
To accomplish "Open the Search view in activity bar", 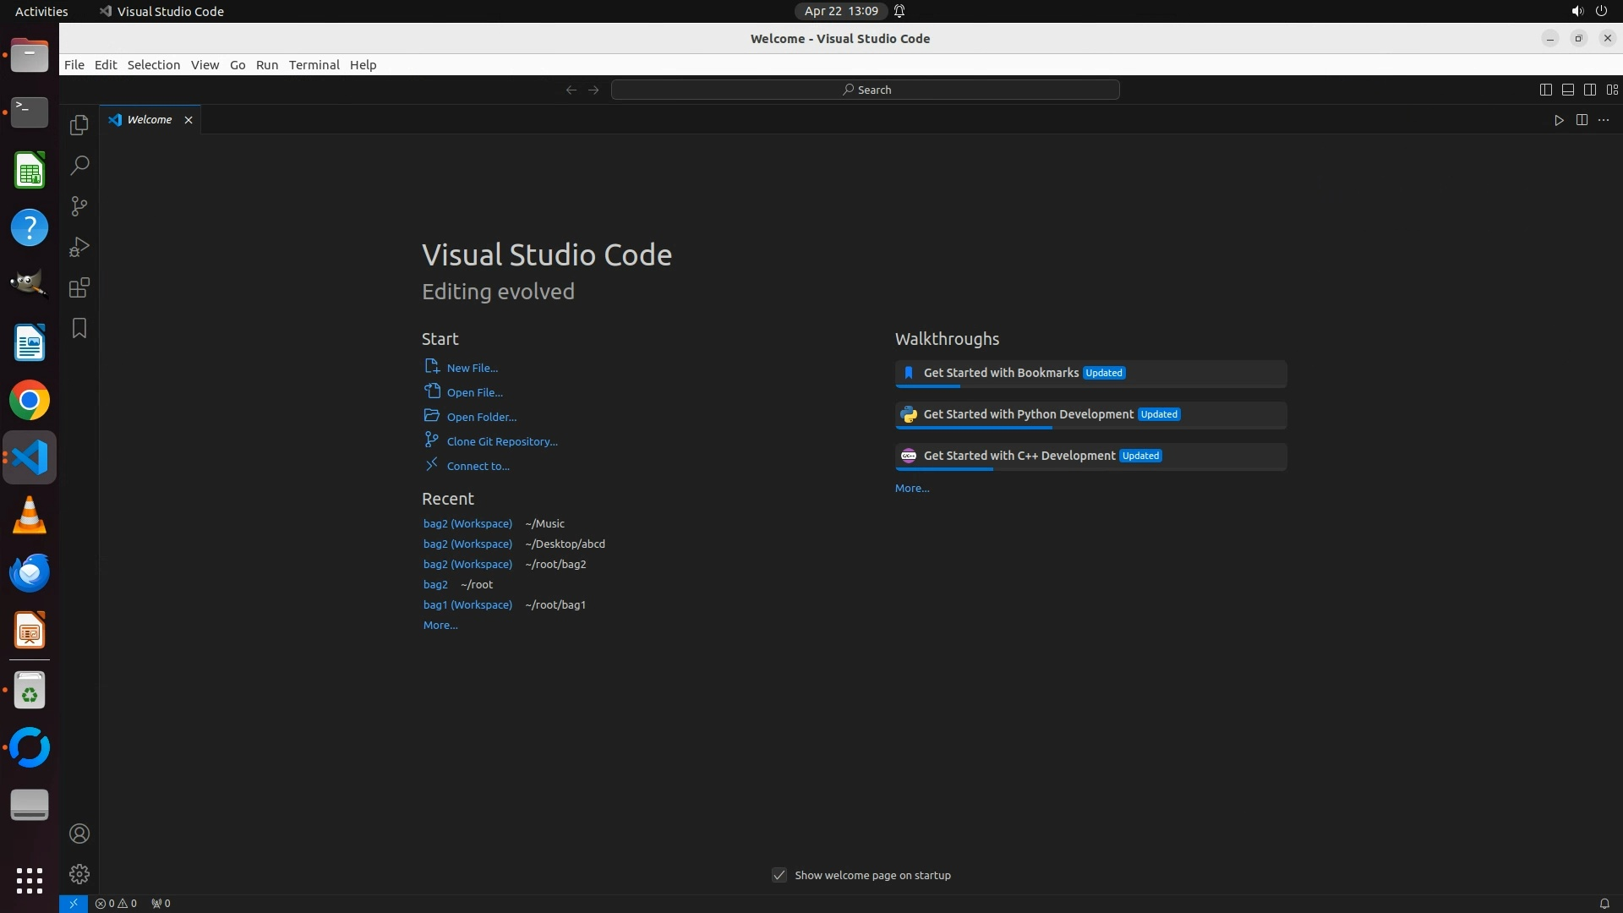I will tap(79, 166).
